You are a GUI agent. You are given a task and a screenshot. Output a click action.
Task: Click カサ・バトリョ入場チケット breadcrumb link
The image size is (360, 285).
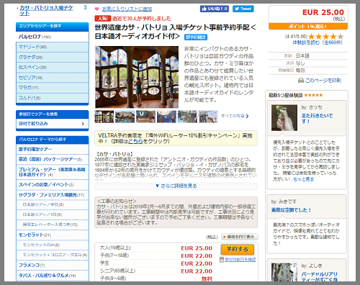46,11
